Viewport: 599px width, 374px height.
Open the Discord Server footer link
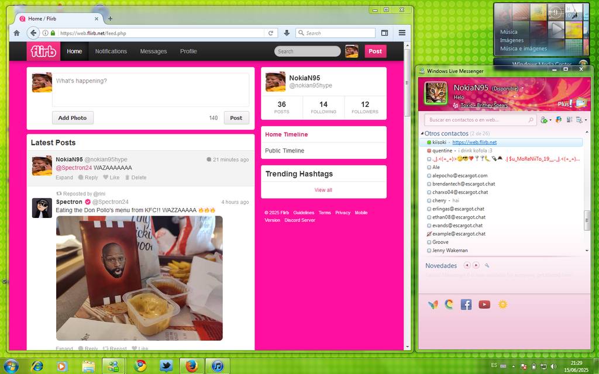pos(300,220)
